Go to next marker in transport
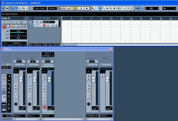 64,8
